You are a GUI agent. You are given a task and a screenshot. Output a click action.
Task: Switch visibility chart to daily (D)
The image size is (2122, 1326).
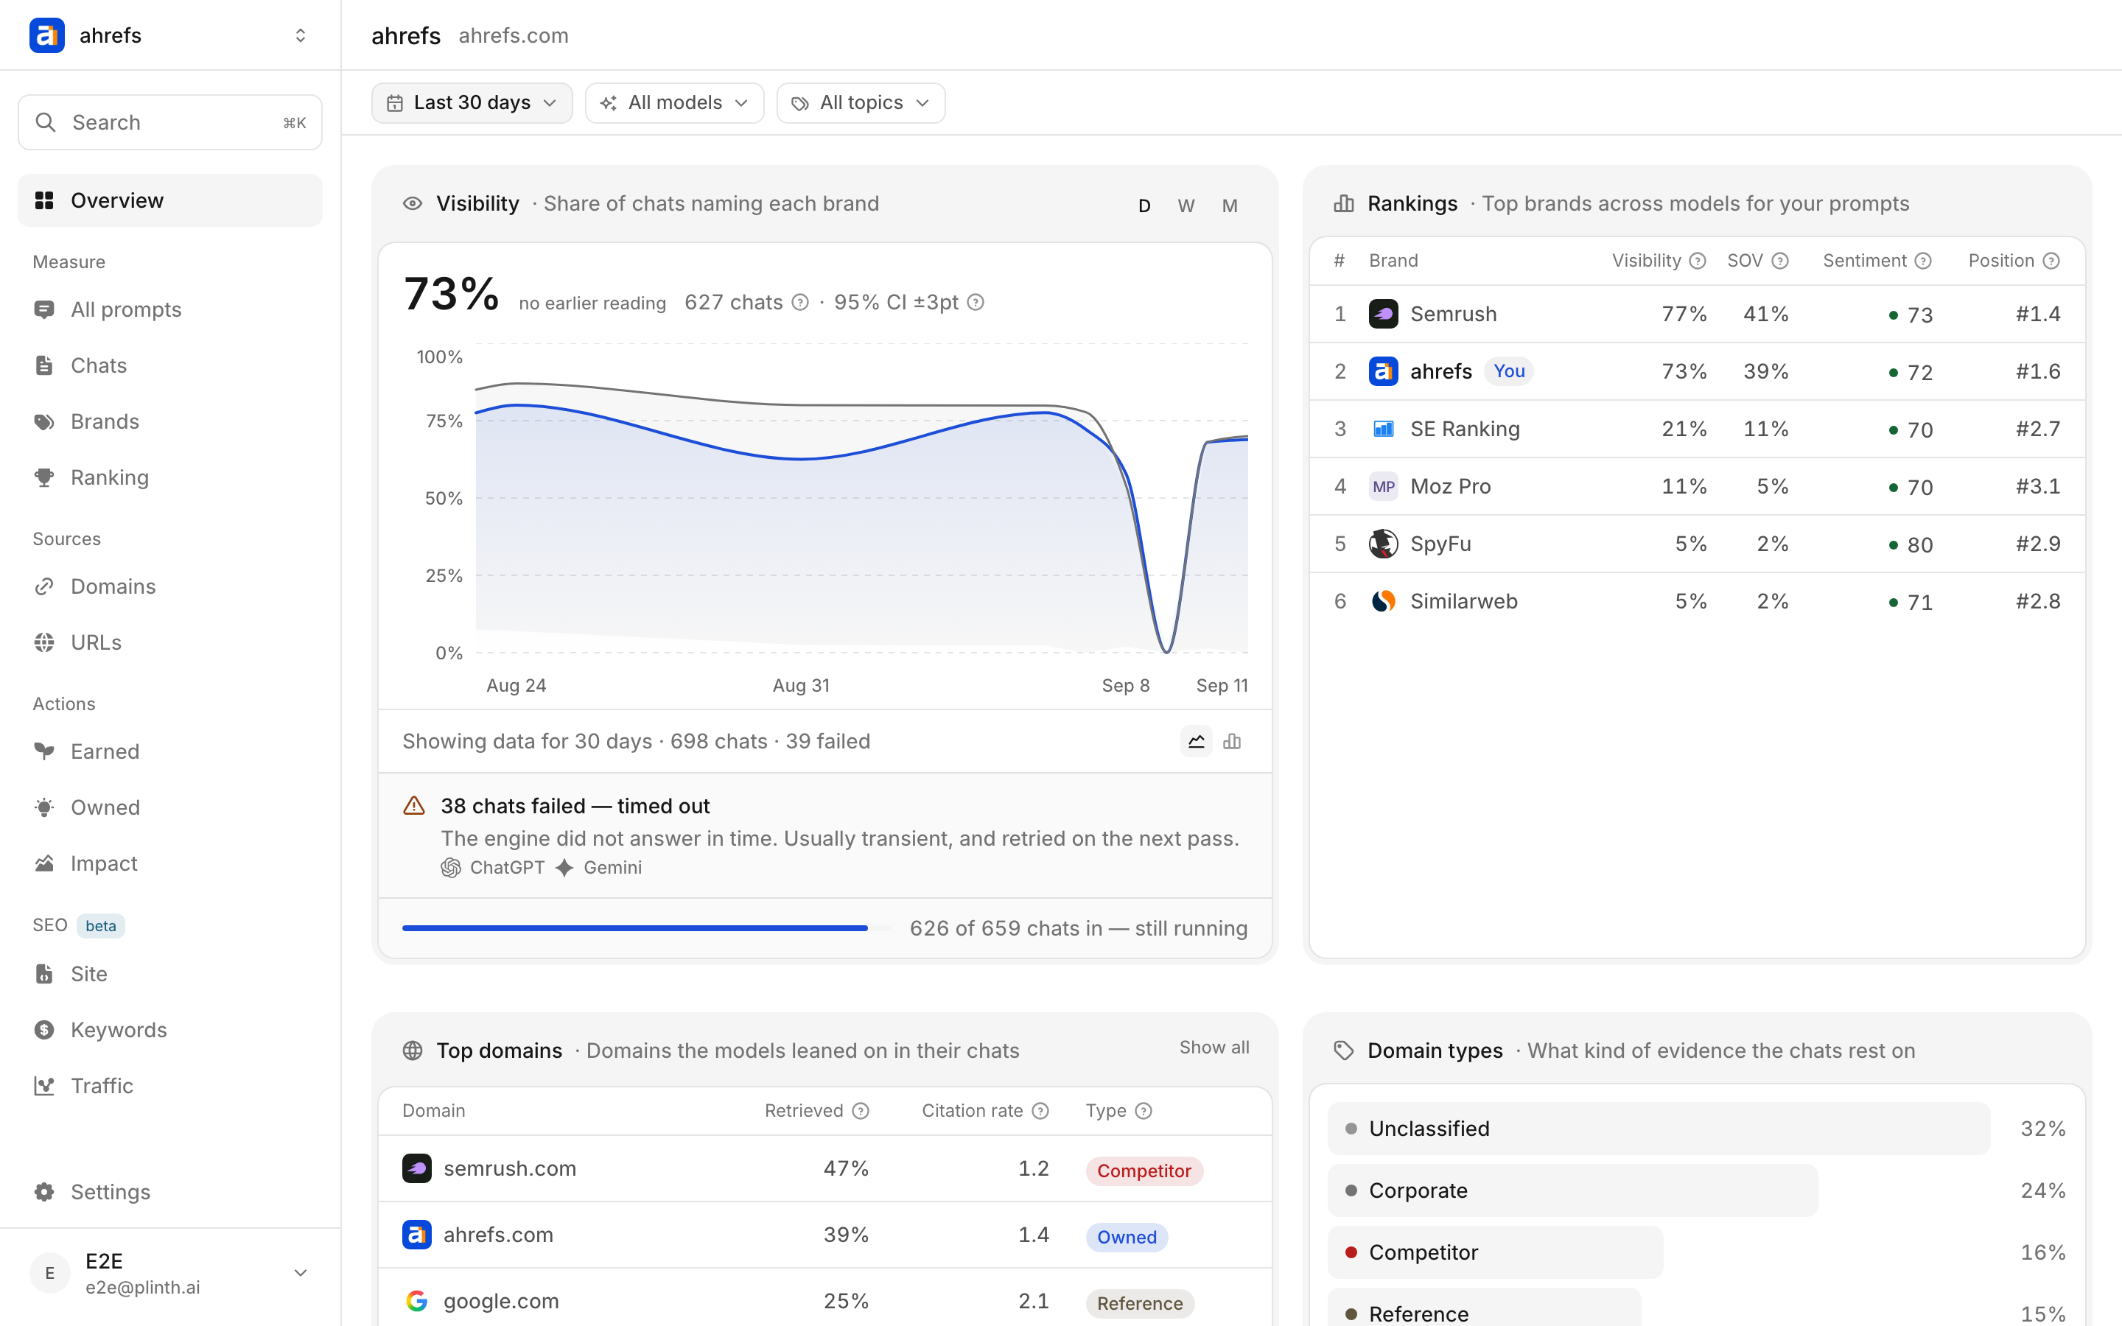[x=1144, y=206]
